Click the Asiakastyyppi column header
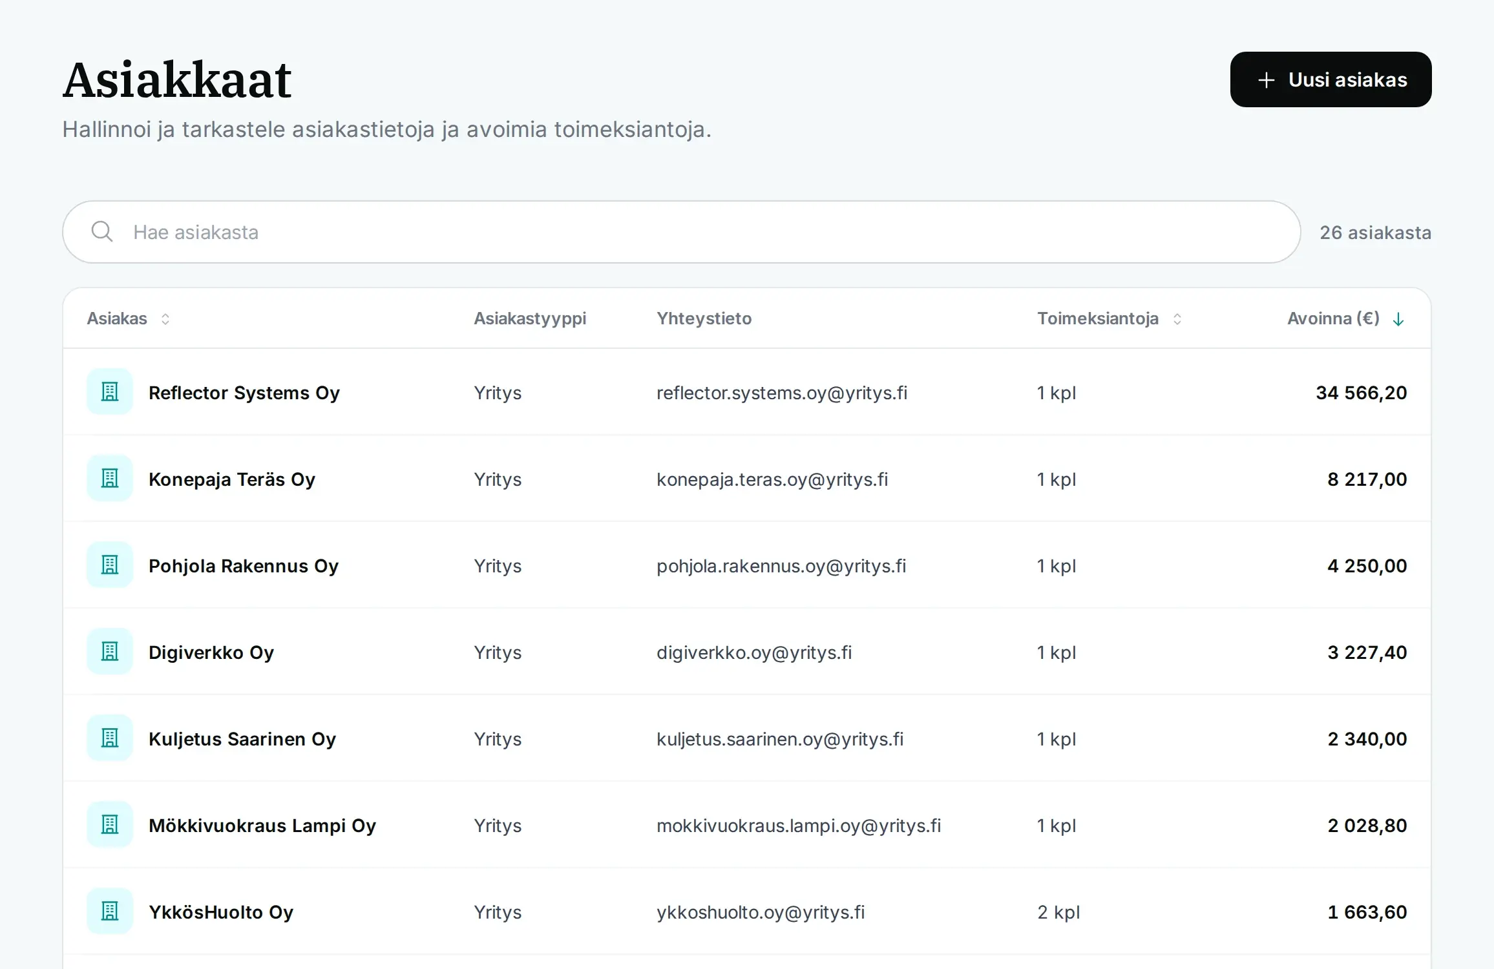Viewport: 1494px width, 969px height. tap(530, 318)
